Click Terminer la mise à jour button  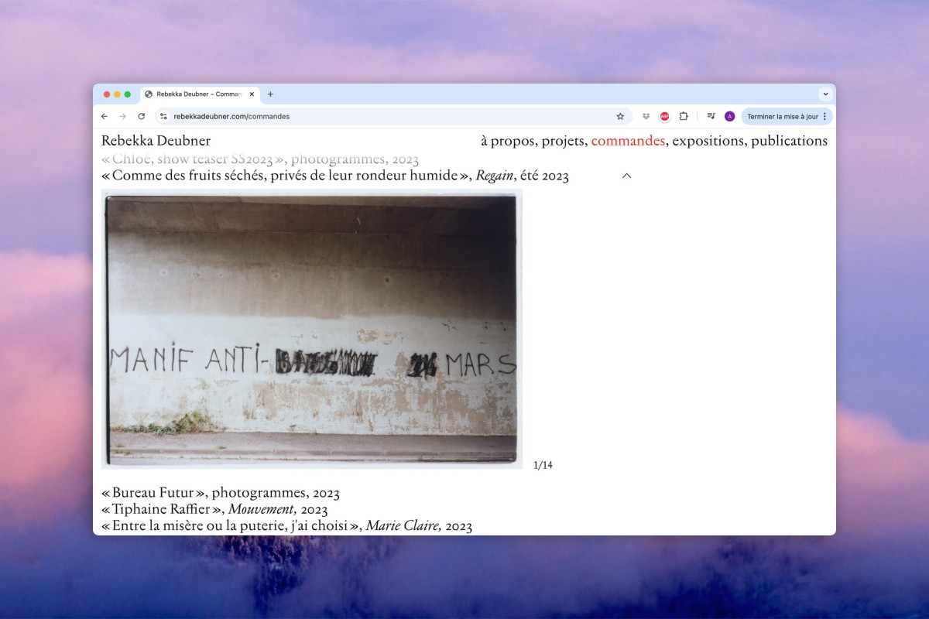pyautogui.click(x=787, y=116)
